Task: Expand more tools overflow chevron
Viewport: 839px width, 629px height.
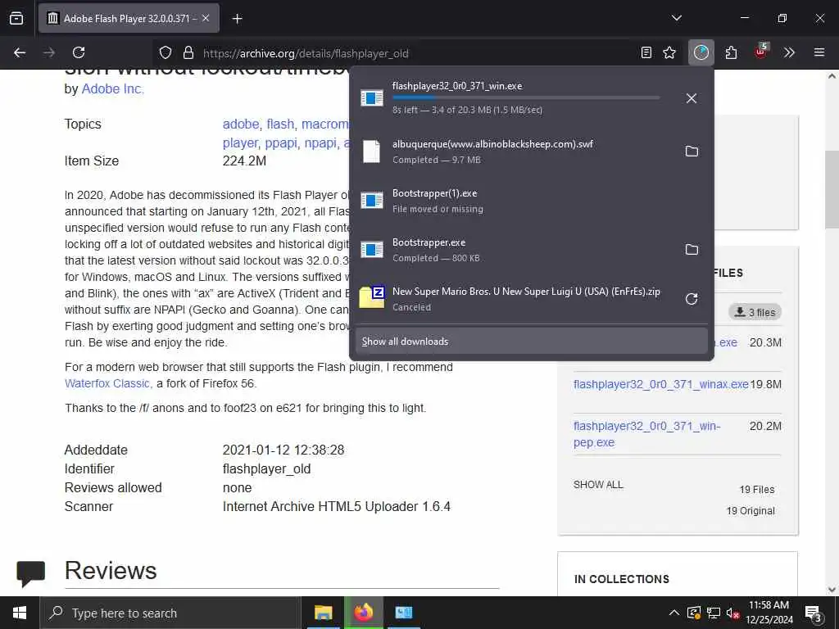Action: tap(789, 53)
